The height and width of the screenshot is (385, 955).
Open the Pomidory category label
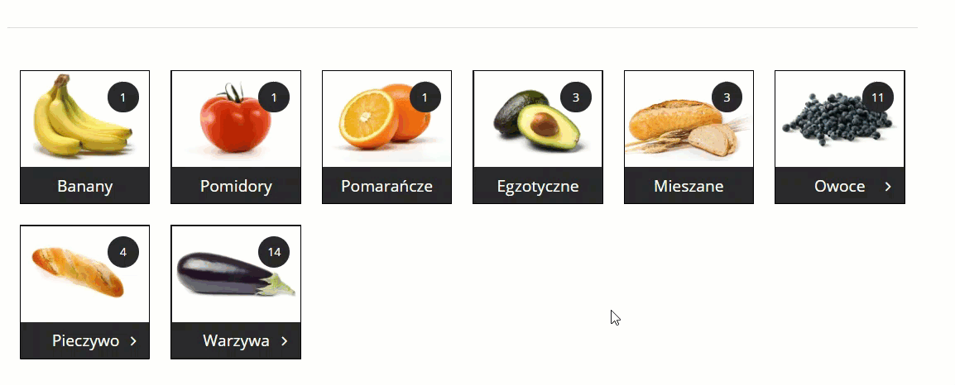pos(236,186)
